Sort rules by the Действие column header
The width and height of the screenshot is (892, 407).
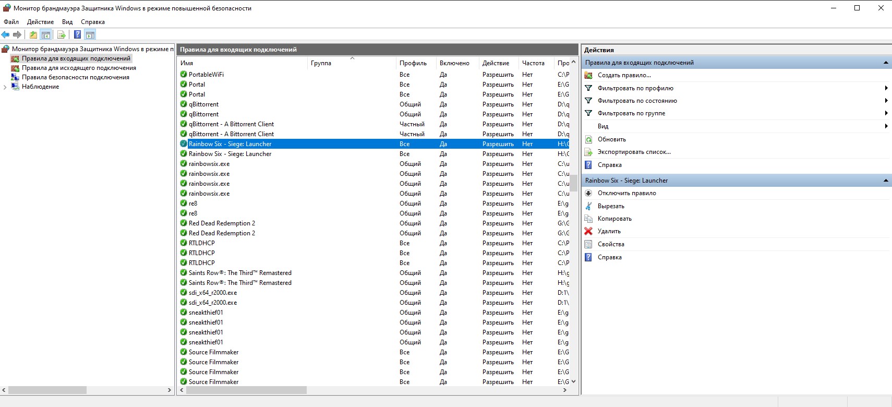click(x=499, y=63)
